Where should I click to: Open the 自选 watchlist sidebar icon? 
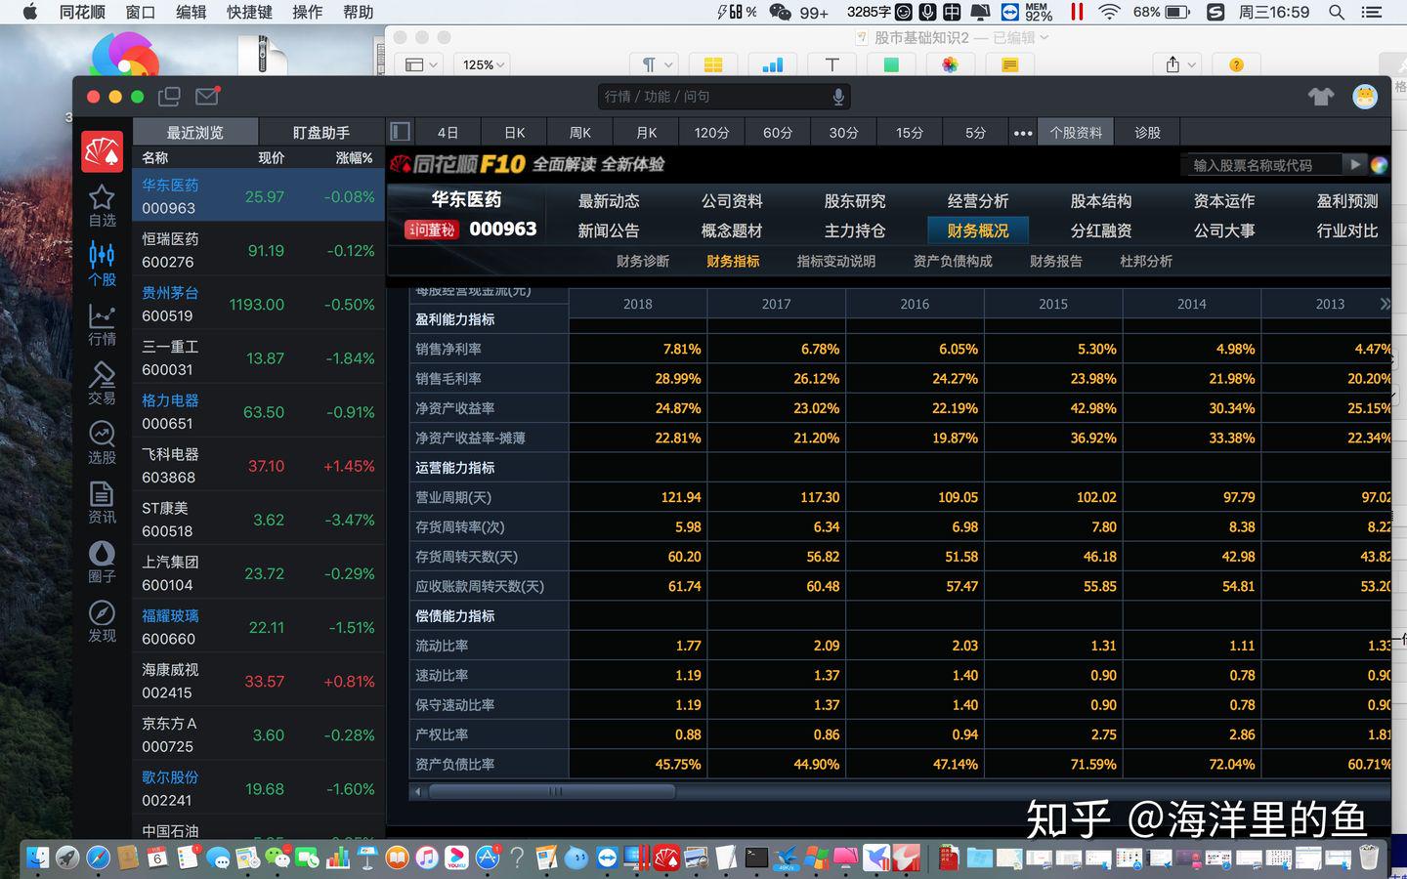click(x=102, y=206)
